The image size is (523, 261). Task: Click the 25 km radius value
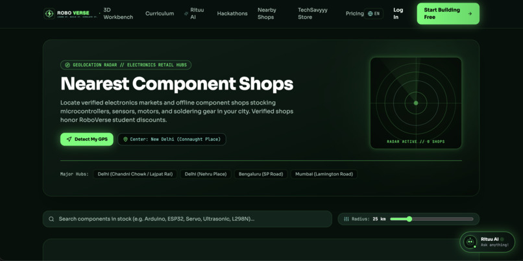[379, 219]
